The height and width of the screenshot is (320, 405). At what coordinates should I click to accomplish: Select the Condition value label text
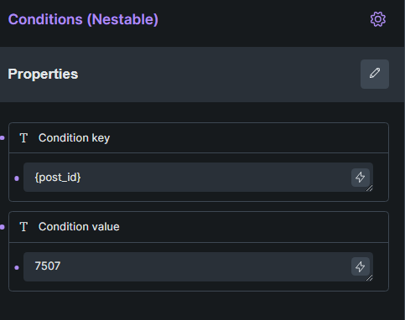(x=79, y=227)
